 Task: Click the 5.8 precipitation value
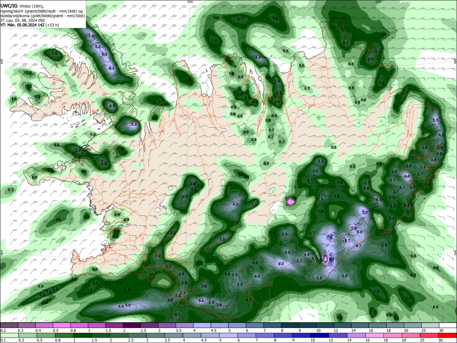pyautogui.click(x=91, y=36)
